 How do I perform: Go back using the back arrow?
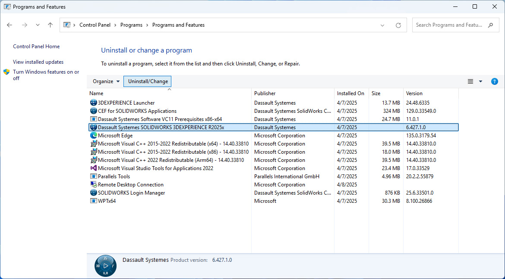9,25
